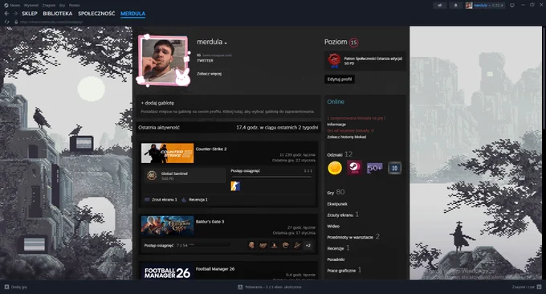546x294 pixels.
Task: Open the announcements megaphone icon
Action: coord(440,6)
